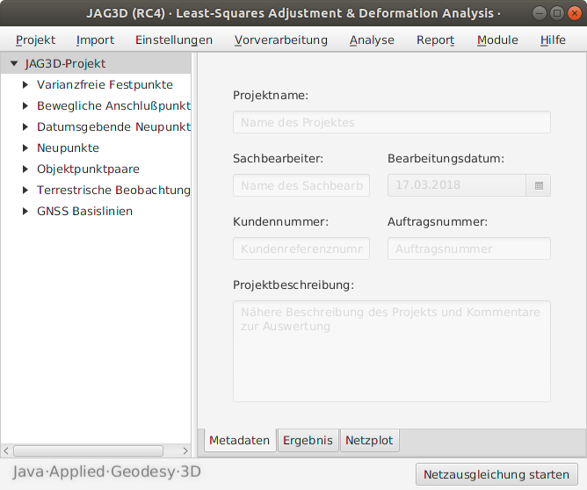Click Netzausgleichung starten button
587x490 pixels.
tap(496, 474)
